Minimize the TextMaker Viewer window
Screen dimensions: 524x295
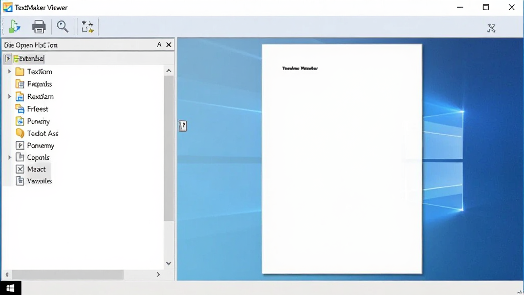(460, 7)
